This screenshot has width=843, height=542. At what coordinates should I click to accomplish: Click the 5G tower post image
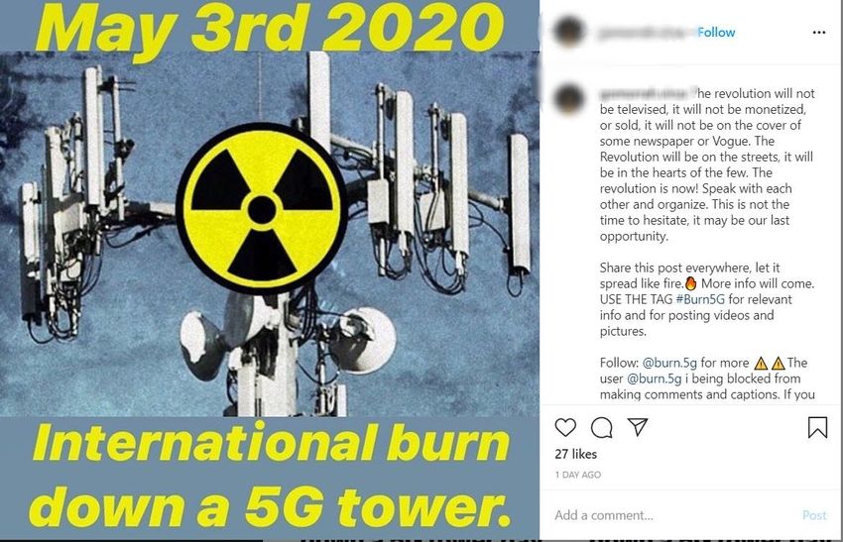(x=270, y=271)
